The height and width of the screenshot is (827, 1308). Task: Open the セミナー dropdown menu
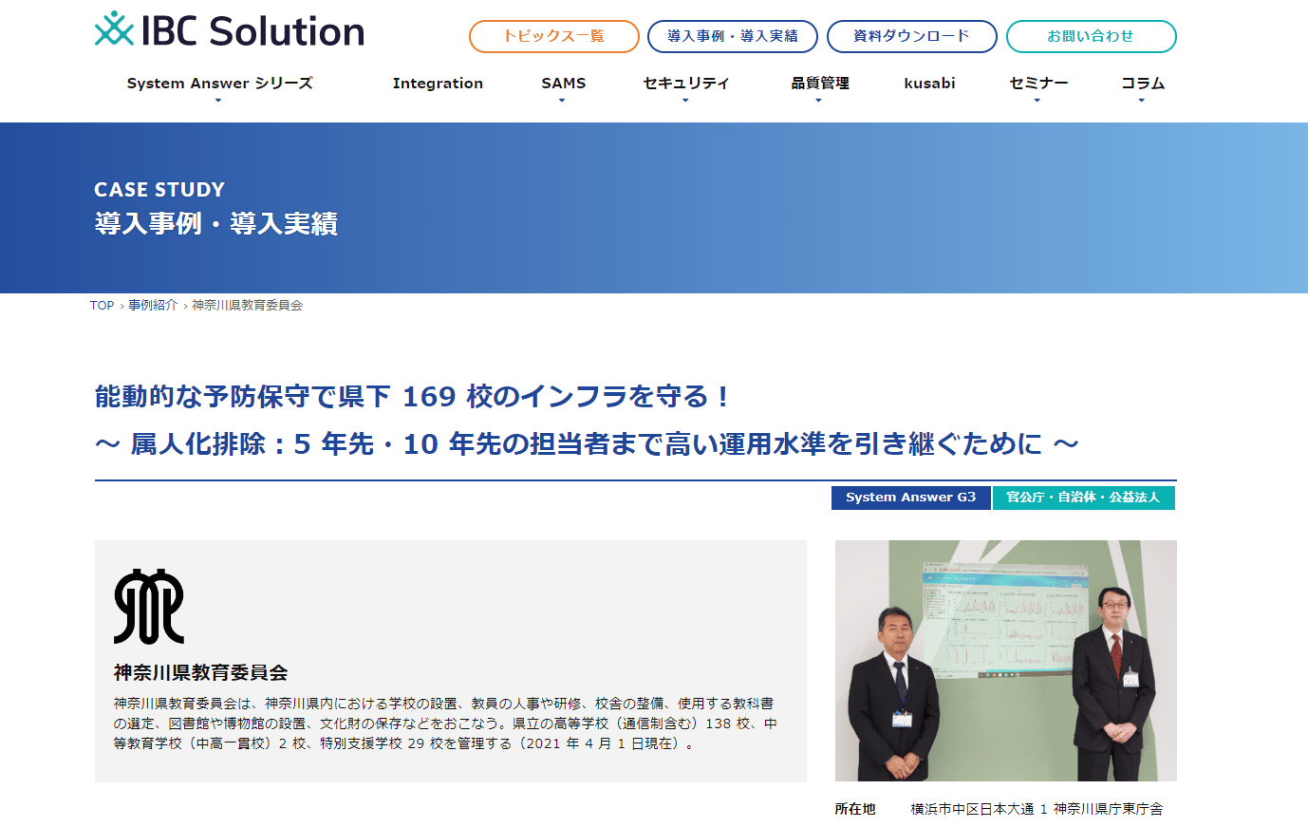[x=1037, y=100]
